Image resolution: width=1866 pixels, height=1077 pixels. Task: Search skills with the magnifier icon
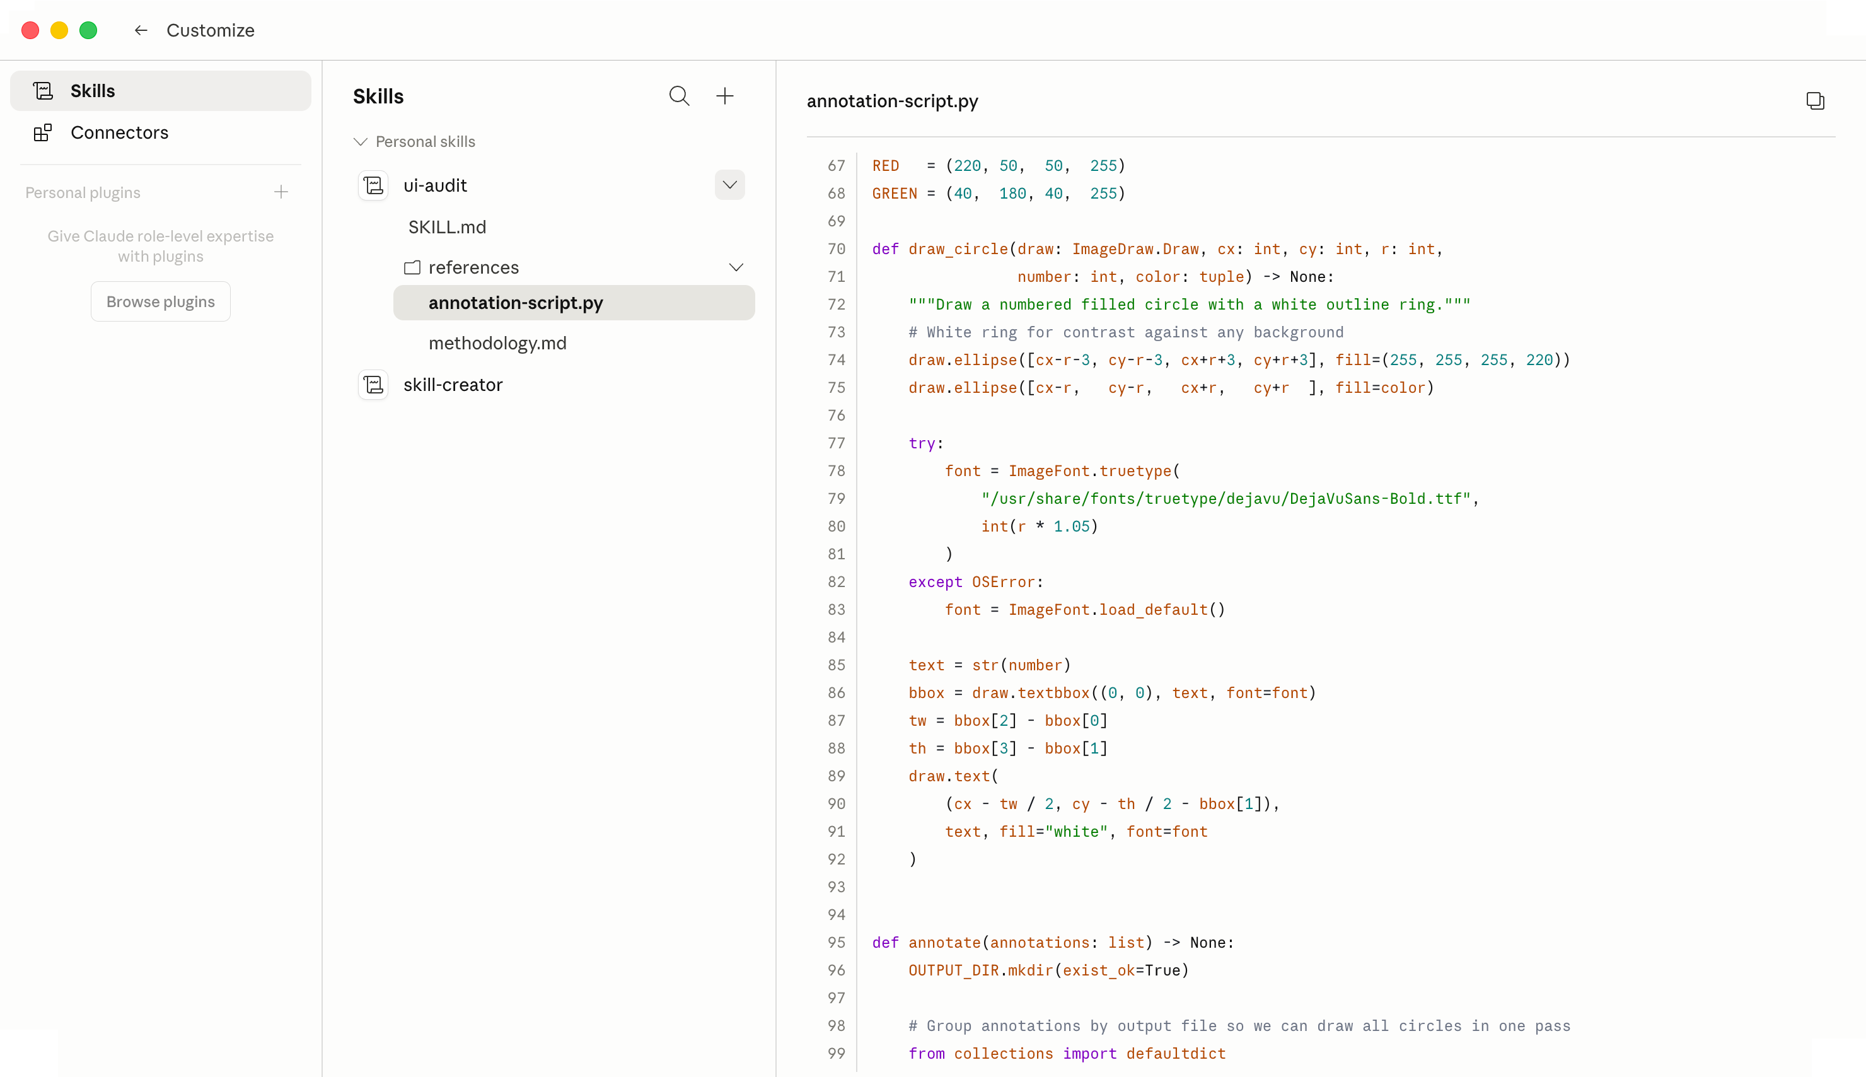click(x=680, y=96)
